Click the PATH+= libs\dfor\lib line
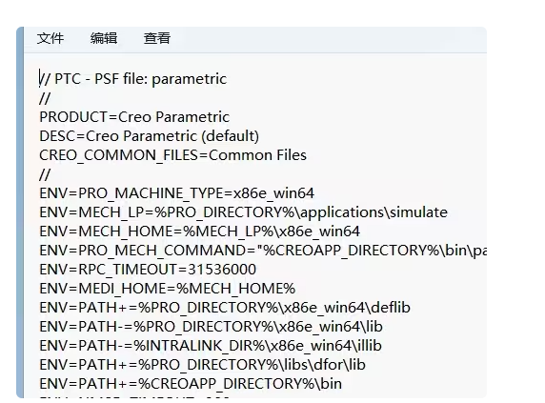Image resolution: width=545 pixels, height=403 pixels. (202, 365)
